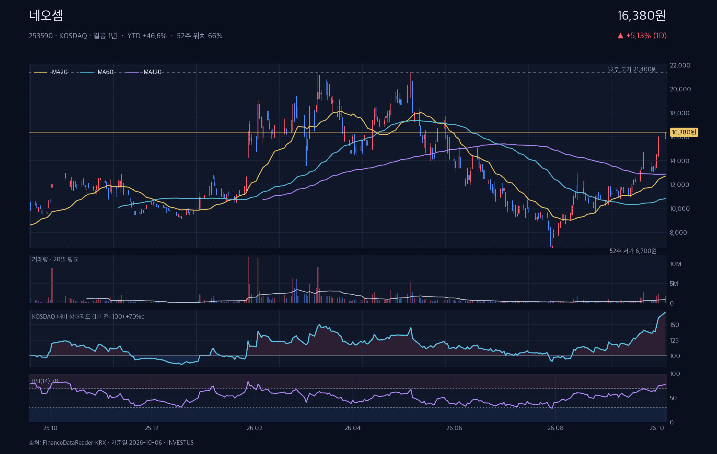Viewport: 717px width, 454px height.
Task: Click the 26.04 date axis label
Action: tap(353, 428)
